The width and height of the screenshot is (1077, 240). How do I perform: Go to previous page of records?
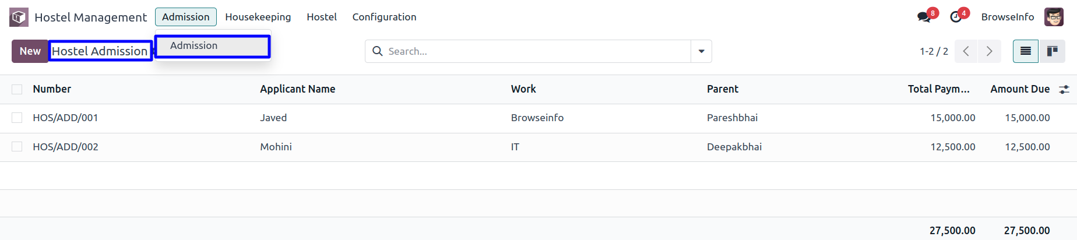966,51
